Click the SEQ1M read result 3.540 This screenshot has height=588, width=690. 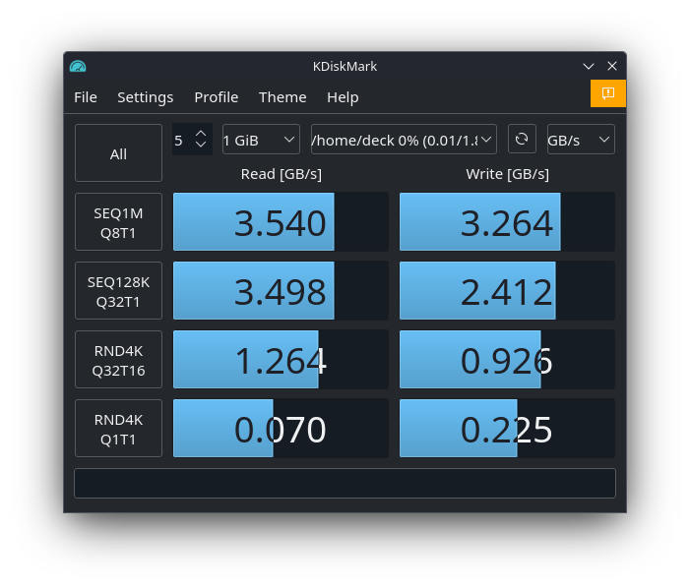click(281, 222)
